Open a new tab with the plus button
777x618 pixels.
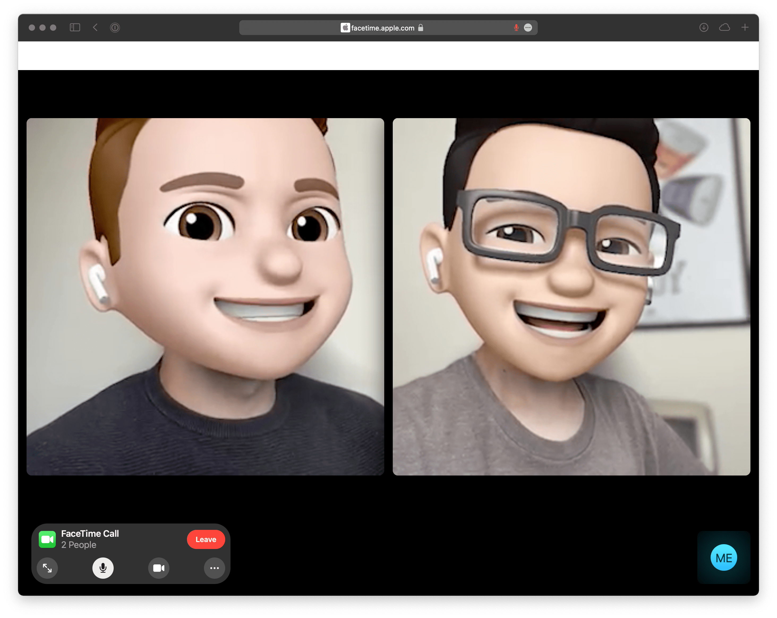coord(745,27)
